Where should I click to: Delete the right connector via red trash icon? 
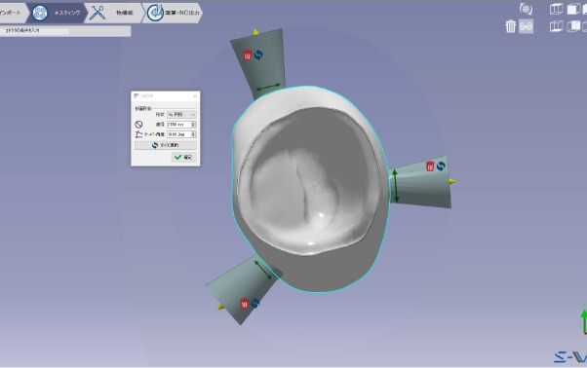pos(430,166)
